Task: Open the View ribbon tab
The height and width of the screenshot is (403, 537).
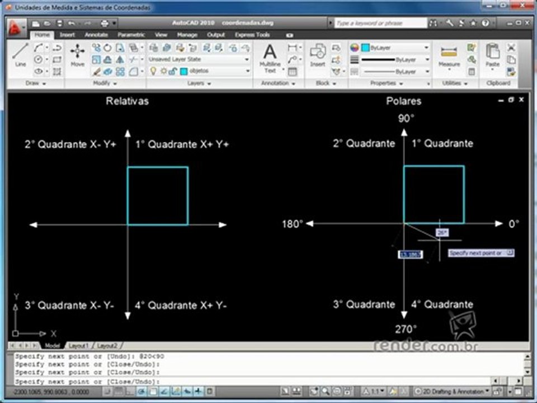Action: [161, 35]
